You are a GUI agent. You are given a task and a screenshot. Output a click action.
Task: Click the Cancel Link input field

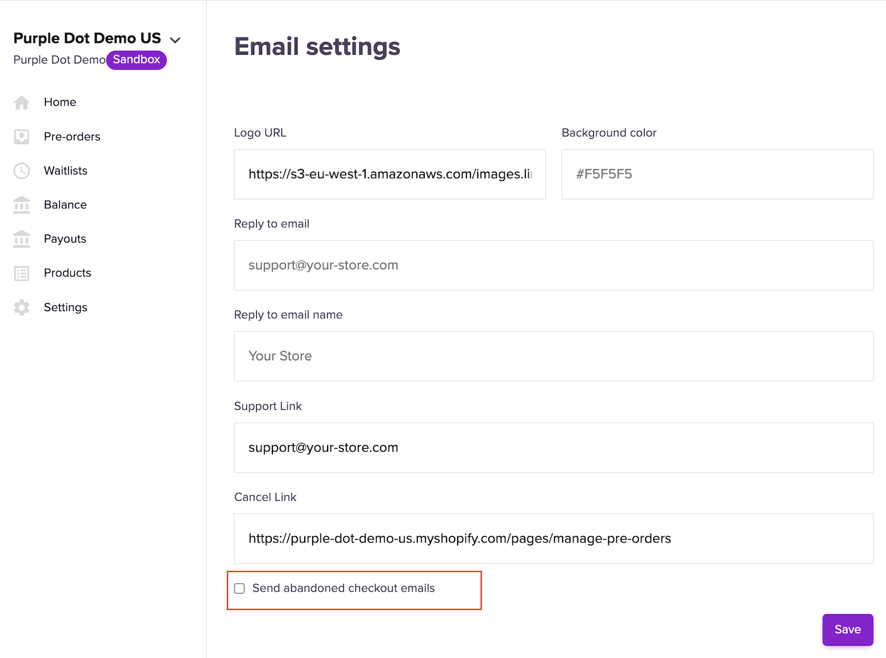(553, 539)
